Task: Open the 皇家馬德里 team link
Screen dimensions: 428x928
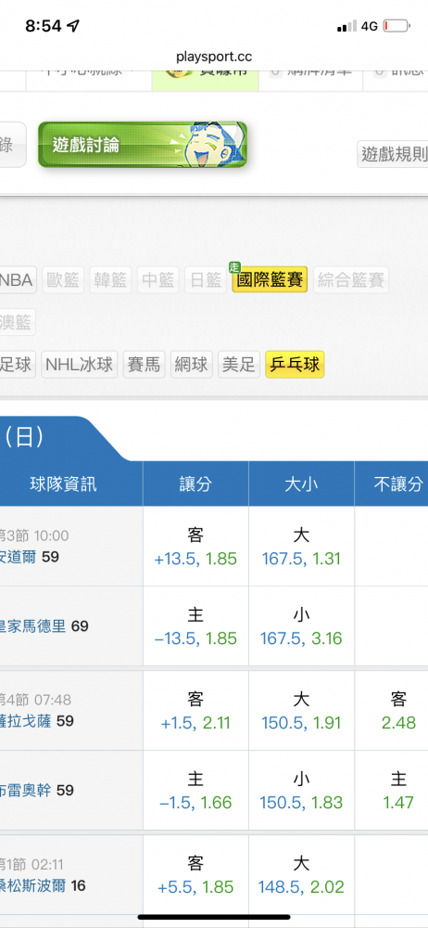Action: (x=32, y=626)
